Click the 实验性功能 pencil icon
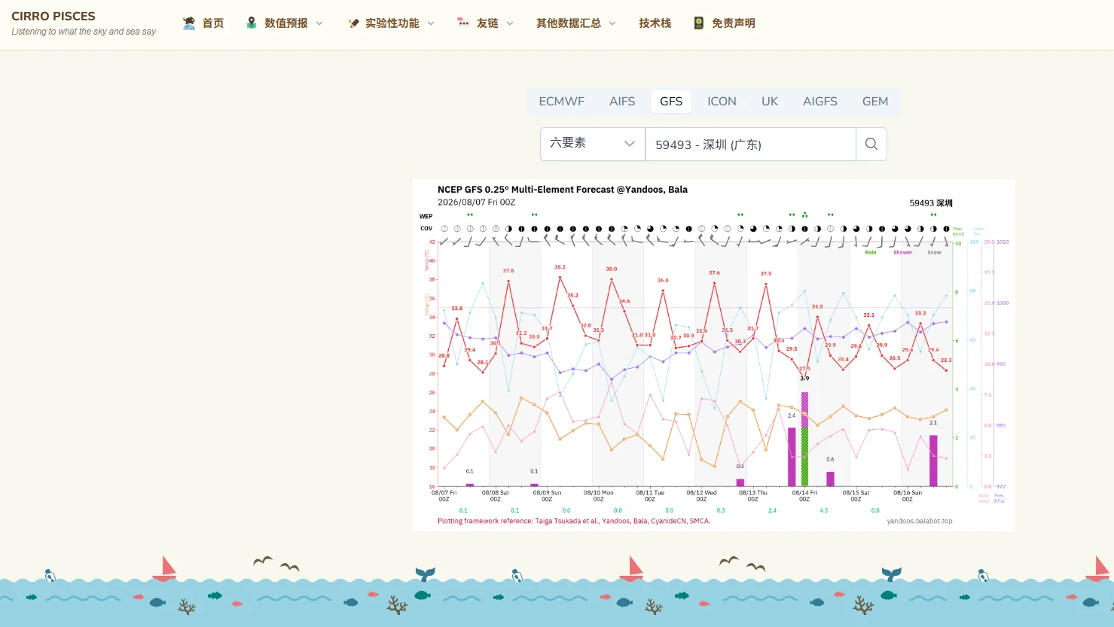 (353, 23)
